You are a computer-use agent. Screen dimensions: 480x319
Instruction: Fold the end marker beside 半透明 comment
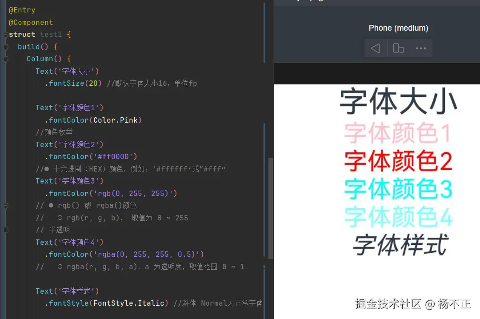tap(5, 230)
